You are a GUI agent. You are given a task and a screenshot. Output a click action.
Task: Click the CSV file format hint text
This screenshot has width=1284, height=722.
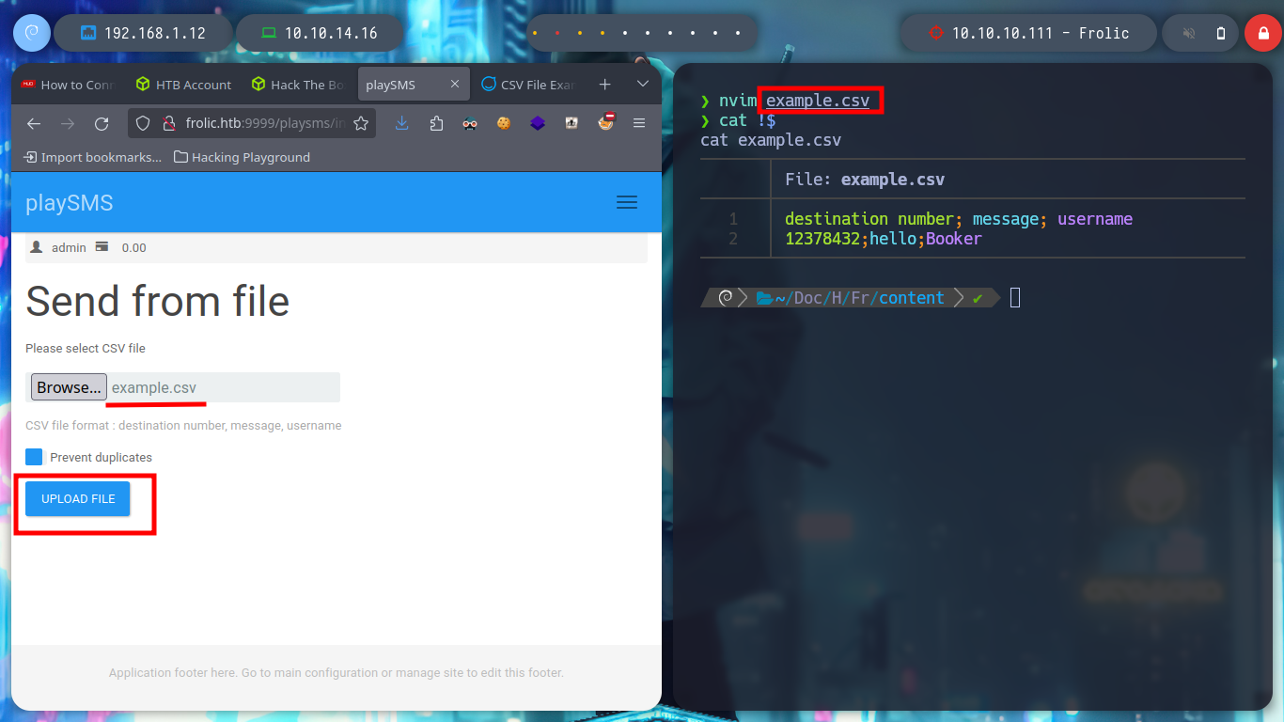[x=183, y=426]
